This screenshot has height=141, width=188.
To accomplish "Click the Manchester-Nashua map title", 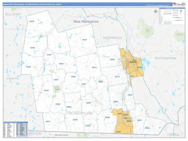I will tap(32, 4).
